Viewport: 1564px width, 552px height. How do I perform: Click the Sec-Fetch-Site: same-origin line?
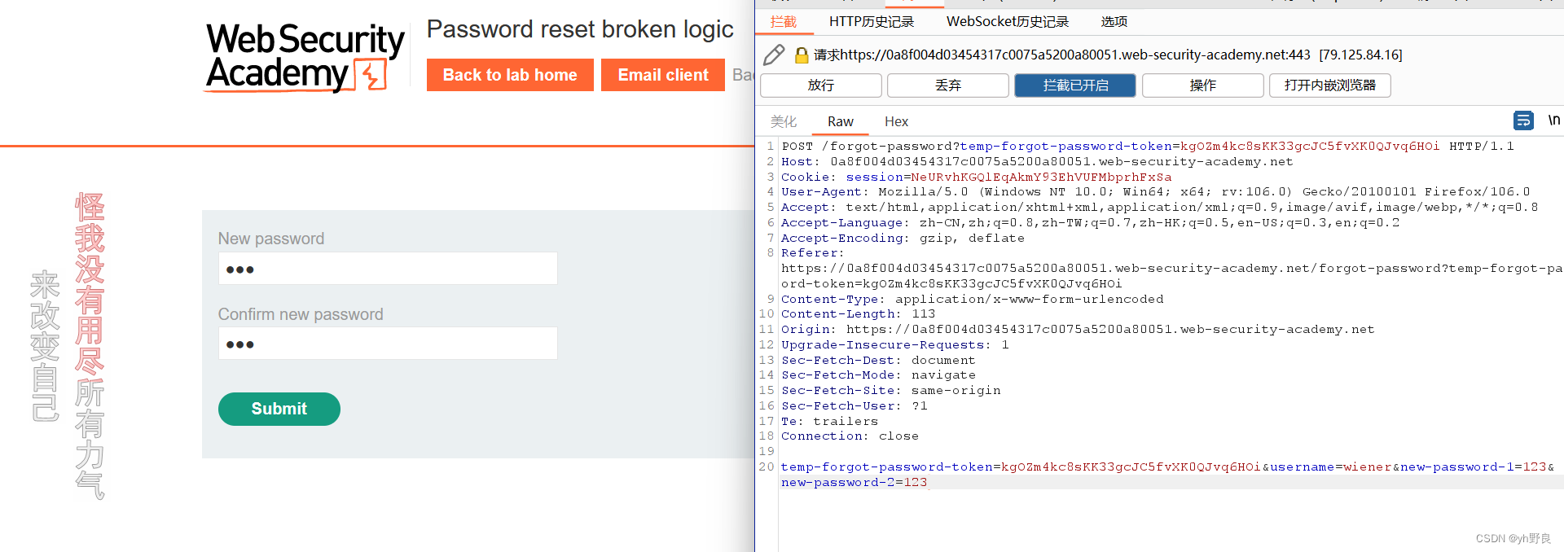(890, 391)
